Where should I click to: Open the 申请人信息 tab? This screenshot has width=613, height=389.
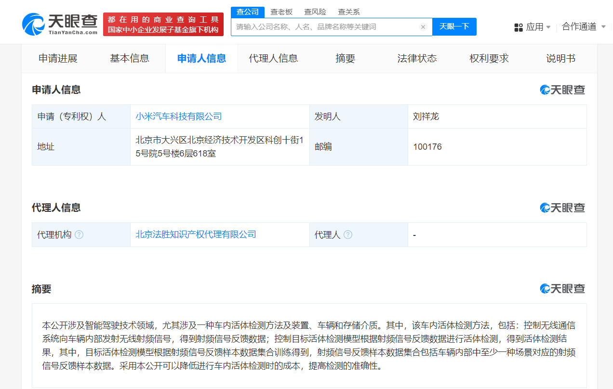(x=201, y=58)
